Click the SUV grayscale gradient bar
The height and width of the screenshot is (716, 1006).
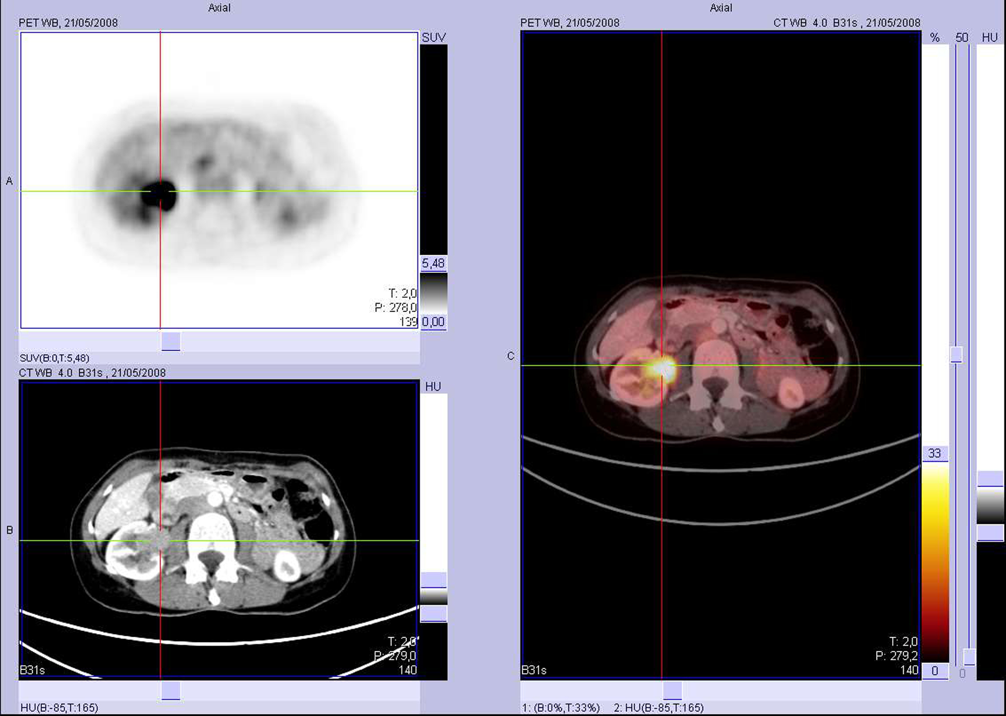coord(433,293)
